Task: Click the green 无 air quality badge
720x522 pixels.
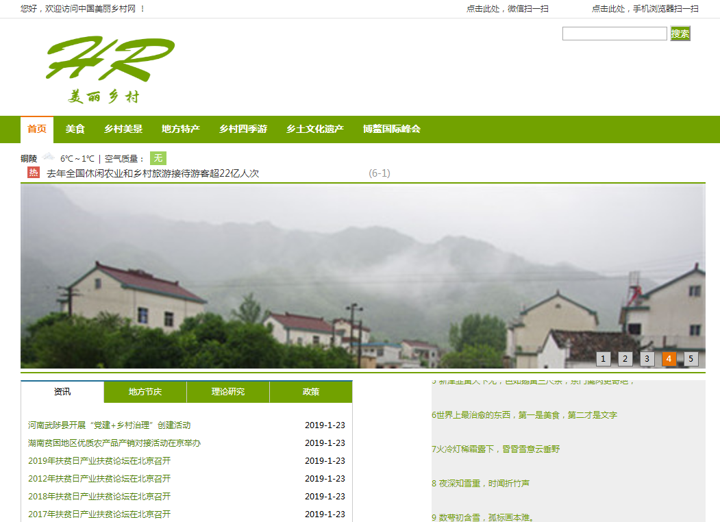Action: pos(158,158)
